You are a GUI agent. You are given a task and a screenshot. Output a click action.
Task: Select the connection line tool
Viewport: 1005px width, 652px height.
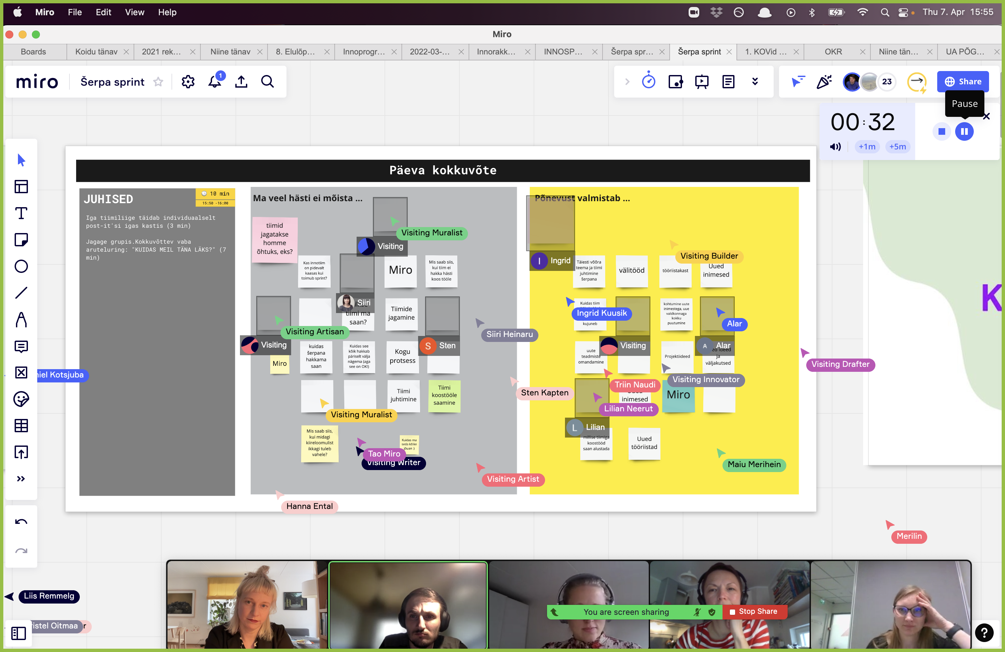21,293
